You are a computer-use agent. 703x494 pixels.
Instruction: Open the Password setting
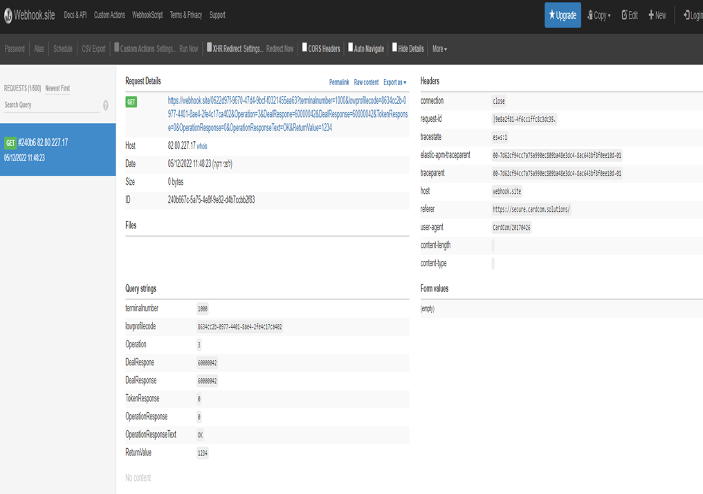point(15,48)
